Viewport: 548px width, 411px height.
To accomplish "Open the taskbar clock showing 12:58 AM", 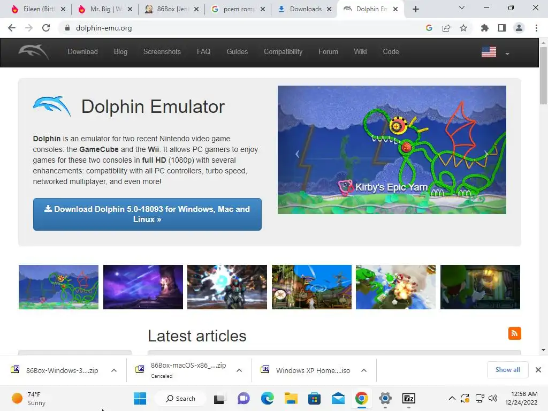I will [x=521, y=398].
